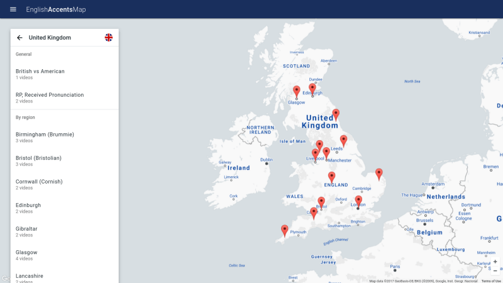The width and height of the screenshot is (503, 283).
Task: Click the UK flag icon
Action: click(109, 38)
